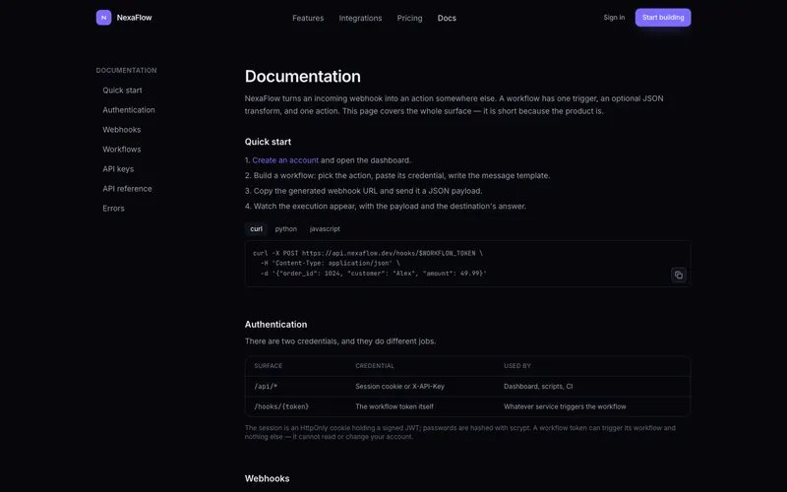Jump to Authentication in sidebar
787x492 pixels.
tap(129, 110)
